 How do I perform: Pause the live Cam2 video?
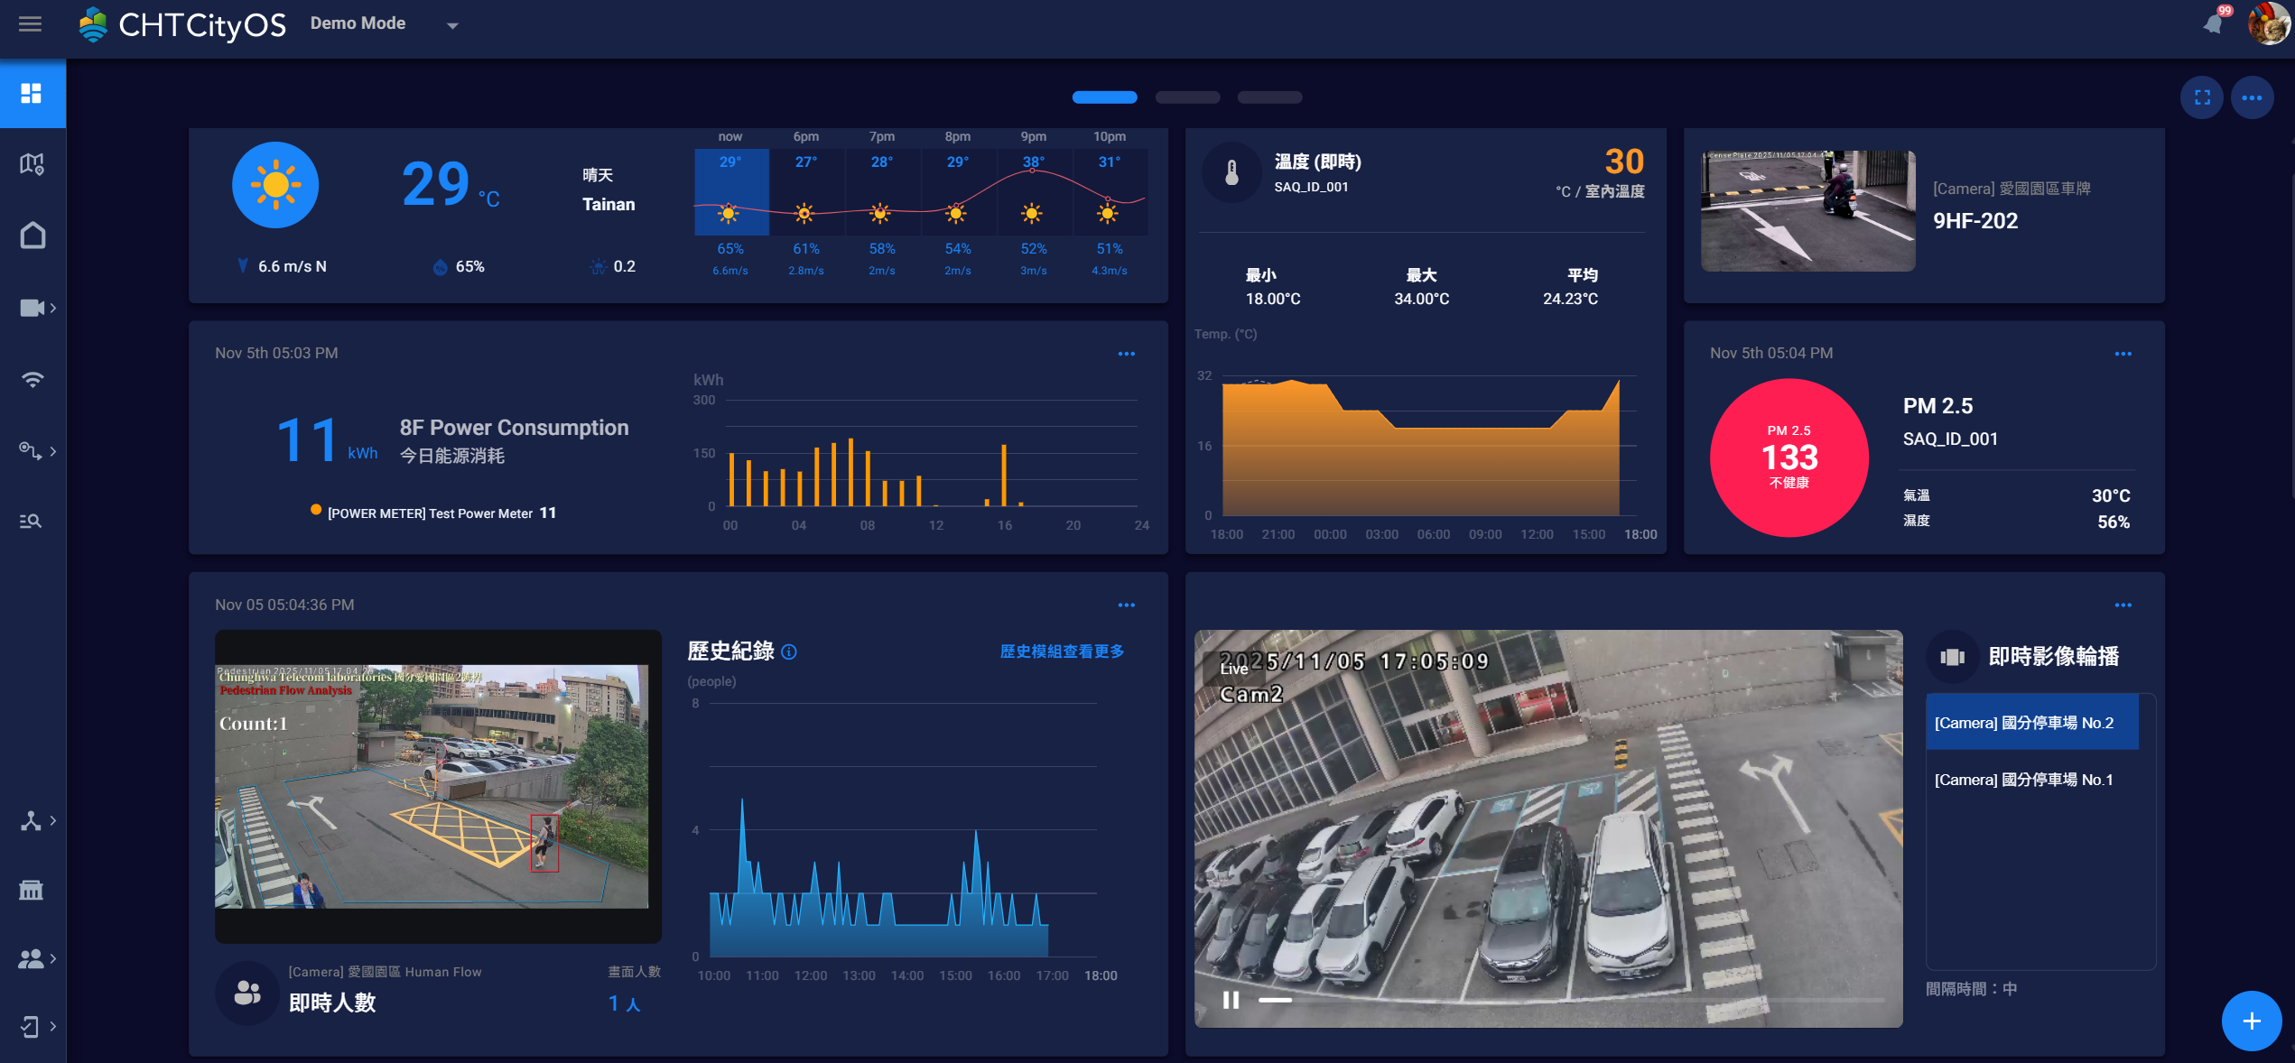coord(1230,1000)
